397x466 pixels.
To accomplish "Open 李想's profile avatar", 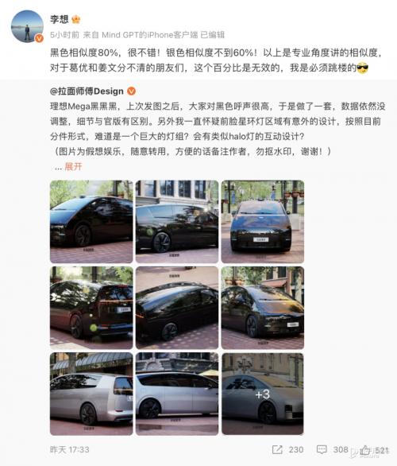I will tap(27, 26).
